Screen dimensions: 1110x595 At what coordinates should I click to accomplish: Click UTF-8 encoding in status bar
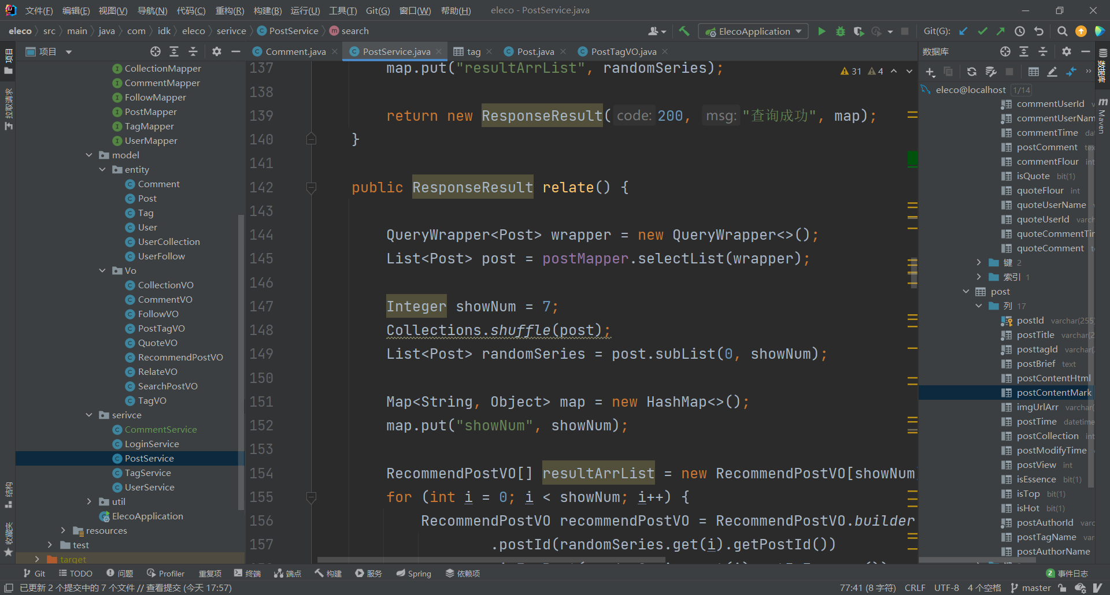click(x=946, y=587)
